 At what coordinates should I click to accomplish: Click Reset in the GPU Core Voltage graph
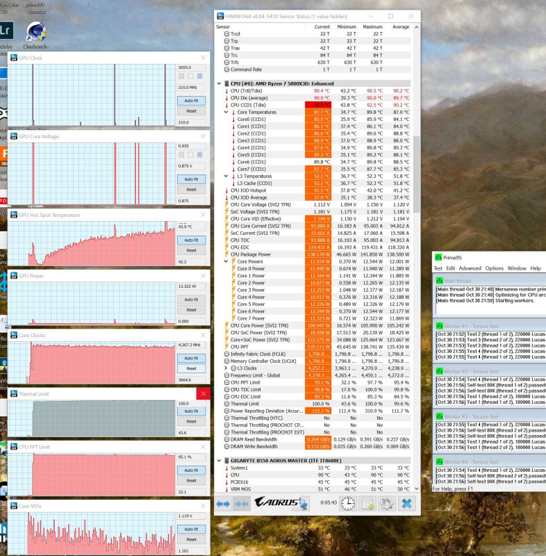(191, 189)
